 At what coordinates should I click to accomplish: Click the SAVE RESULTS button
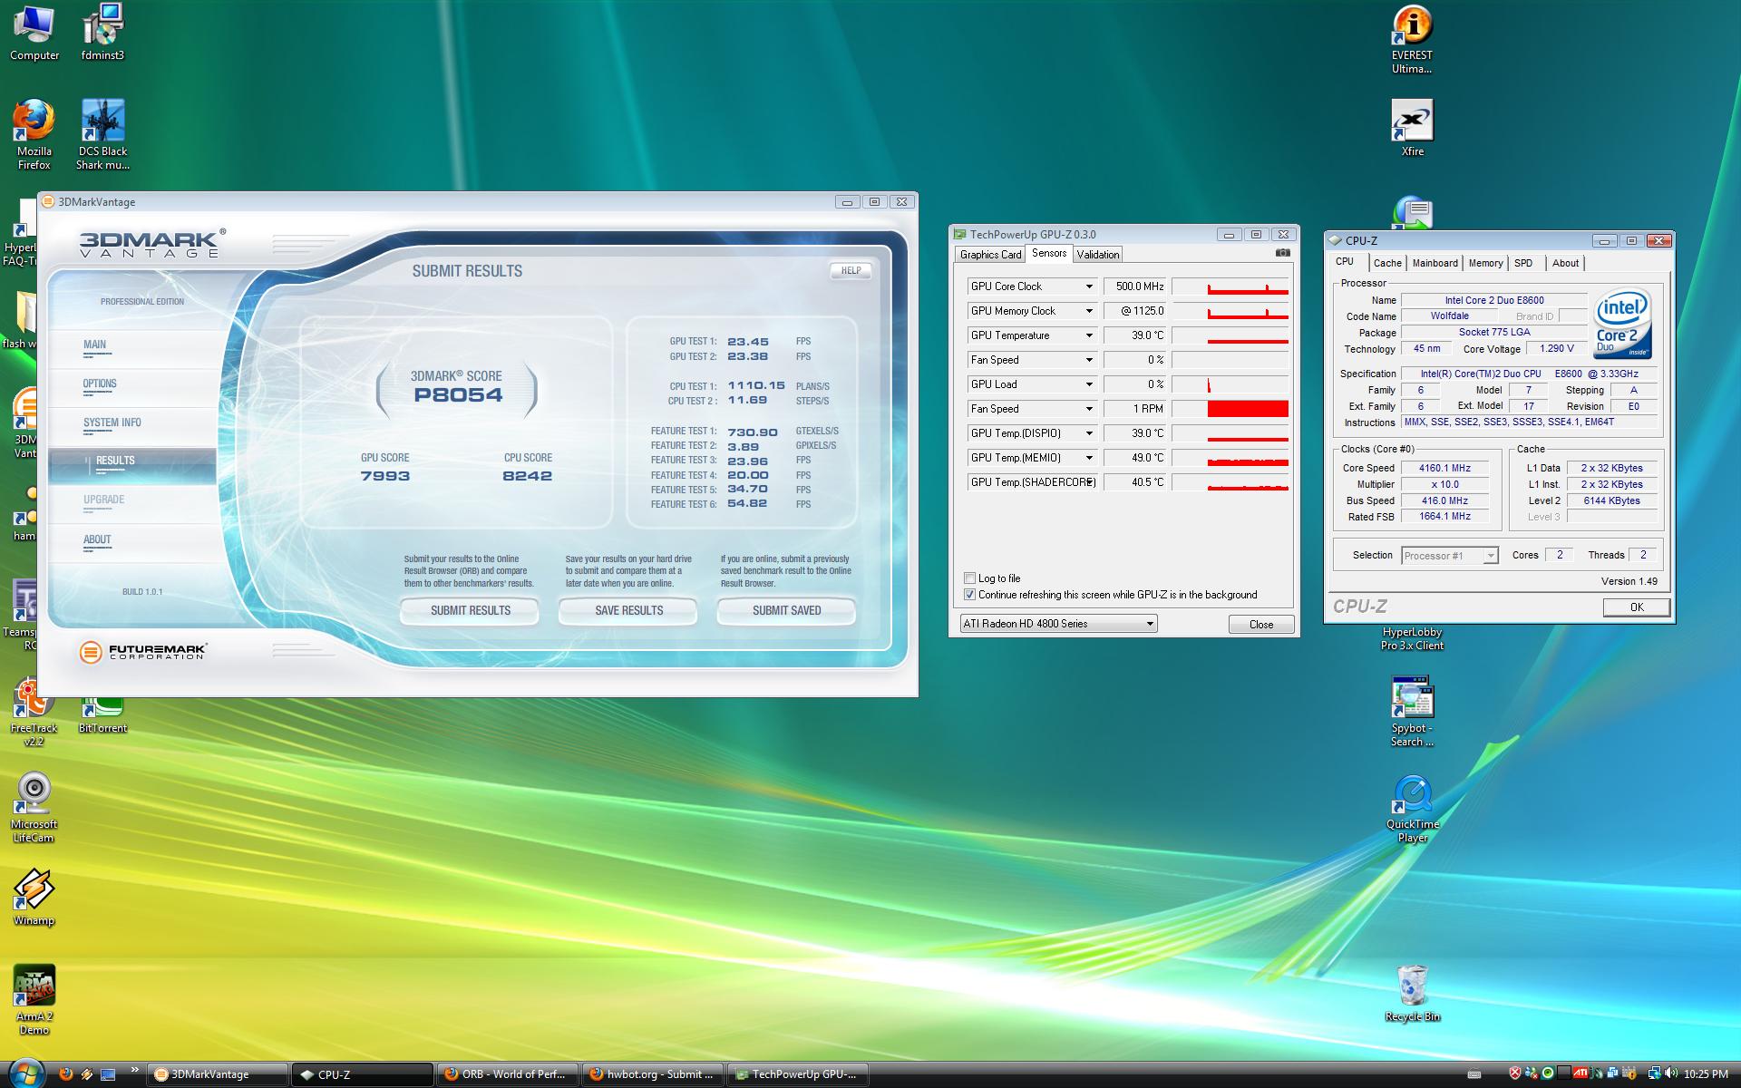(628, 611)
